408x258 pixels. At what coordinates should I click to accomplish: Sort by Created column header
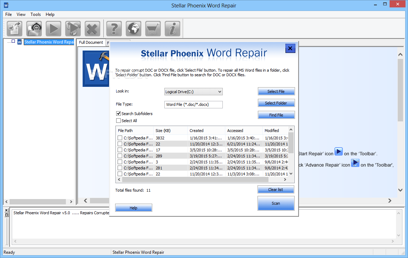coord(206,131)
